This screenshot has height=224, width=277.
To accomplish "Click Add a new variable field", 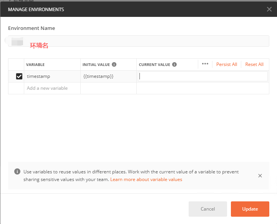I will [52, 88].
